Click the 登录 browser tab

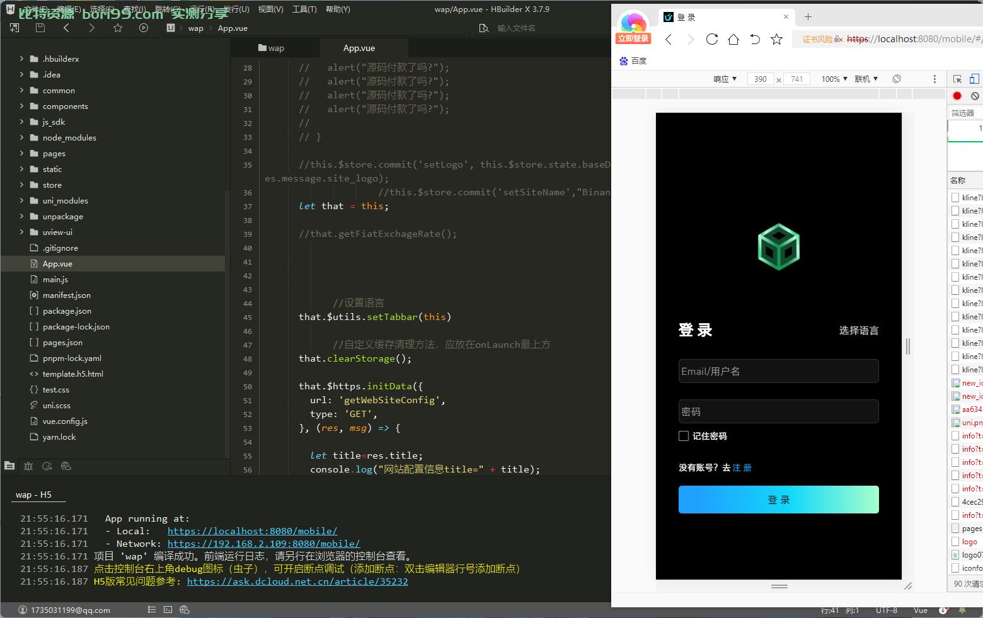tap(726, 17)
